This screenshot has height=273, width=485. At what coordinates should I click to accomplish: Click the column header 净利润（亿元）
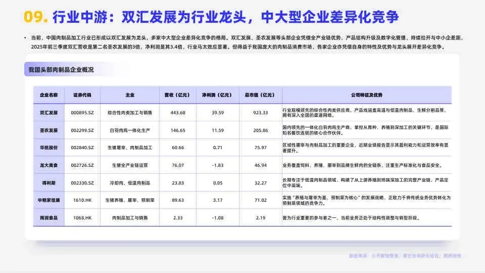pyautogui.click(x=218, y=95)
